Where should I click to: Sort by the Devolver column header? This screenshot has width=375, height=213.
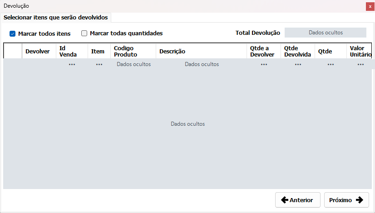coord(39,51)
